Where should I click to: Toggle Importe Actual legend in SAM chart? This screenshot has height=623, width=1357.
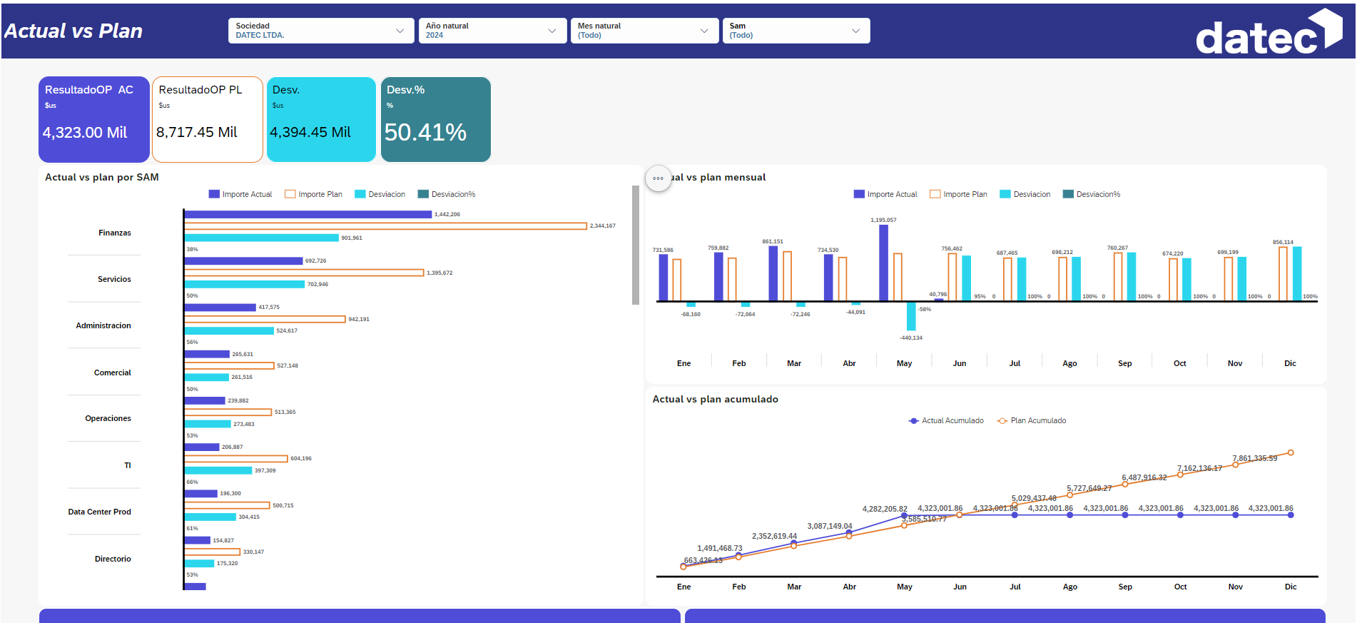coord(240,194)
